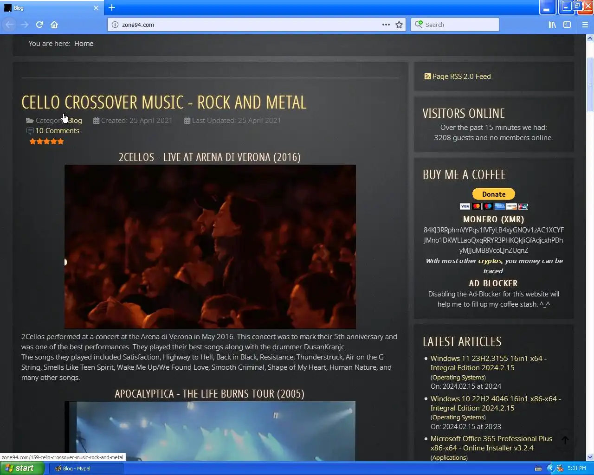Open a new browser tab
The height and width of the screenshot is (475, 594).
pos(112,7)
